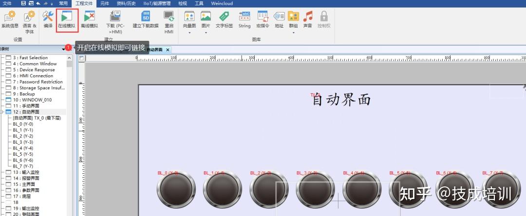526x216 pixels.
Task: Switch to the 资料/历史 ribbon tab
Action: [127, 3]
